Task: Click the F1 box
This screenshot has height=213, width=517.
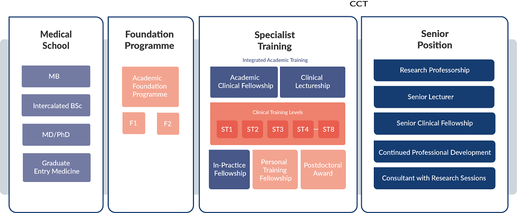Action: click(x=134, y=123)
